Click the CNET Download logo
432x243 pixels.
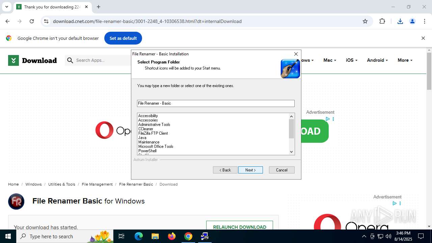tap(32, 60)
